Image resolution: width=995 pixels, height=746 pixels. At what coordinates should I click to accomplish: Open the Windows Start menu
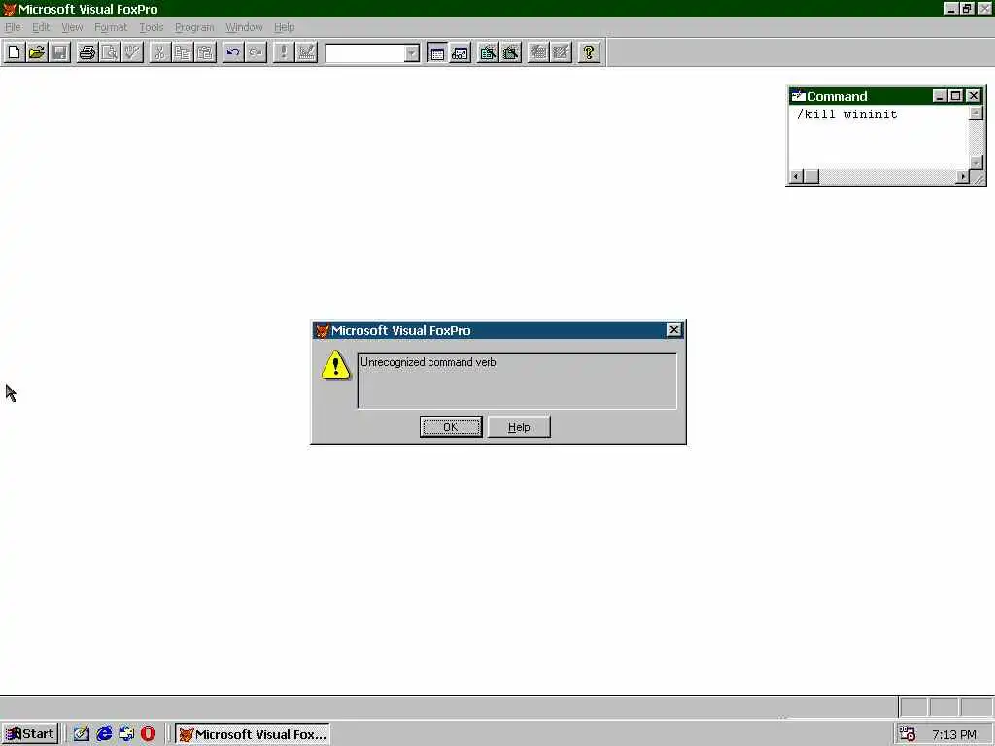point(30,734)
